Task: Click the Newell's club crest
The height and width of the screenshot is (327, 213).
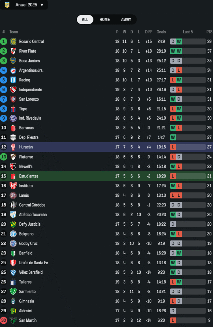Action: point(13,166)
